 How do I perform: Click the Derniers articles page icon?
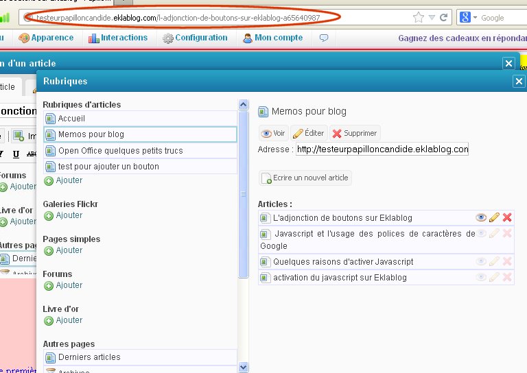[50, 357]
